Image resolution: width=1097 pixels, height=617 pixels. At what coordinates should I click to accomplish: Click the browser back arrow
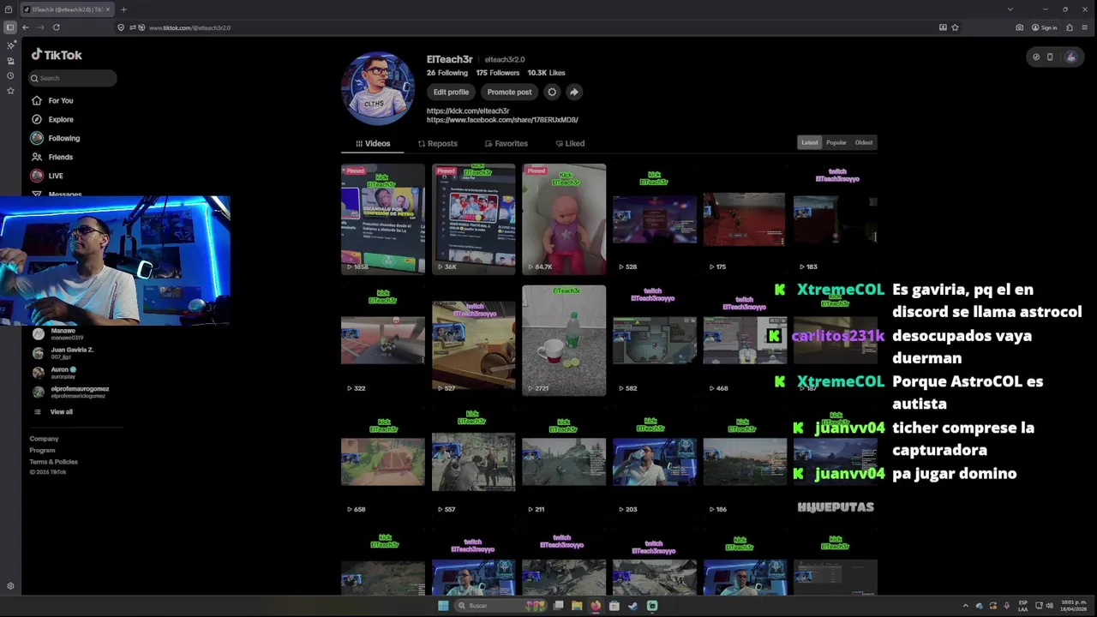pos(26,27)
